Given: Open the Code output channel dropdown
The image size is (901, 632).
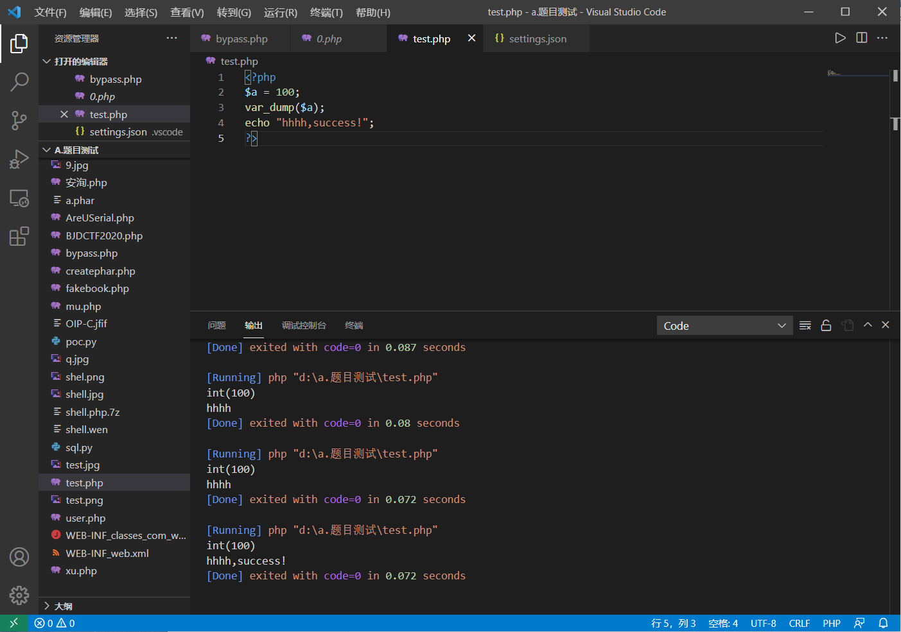Looking at the screenshot, I should click(724, 326).
